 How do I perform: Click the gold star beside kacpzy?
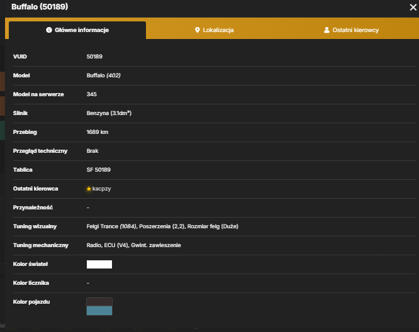pos(89,189)
